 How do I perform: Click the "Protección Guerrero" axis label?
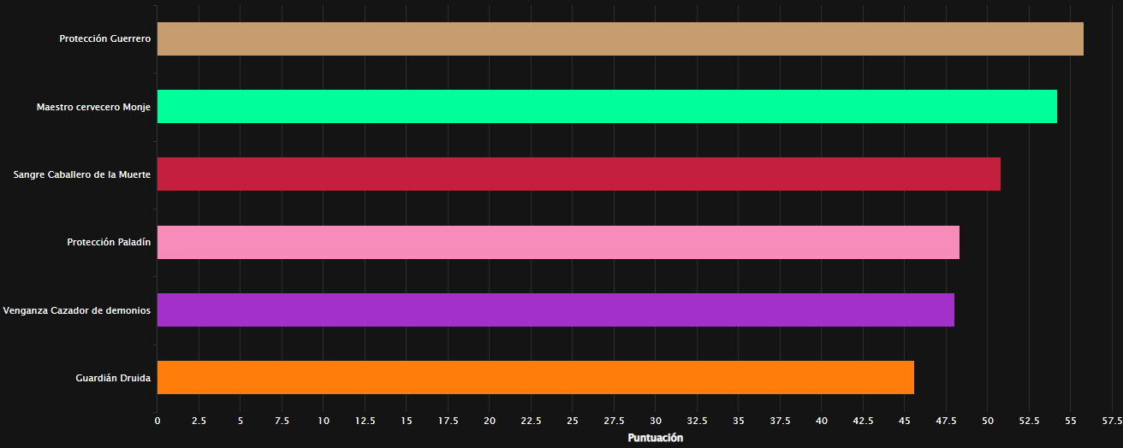[105, 39]
